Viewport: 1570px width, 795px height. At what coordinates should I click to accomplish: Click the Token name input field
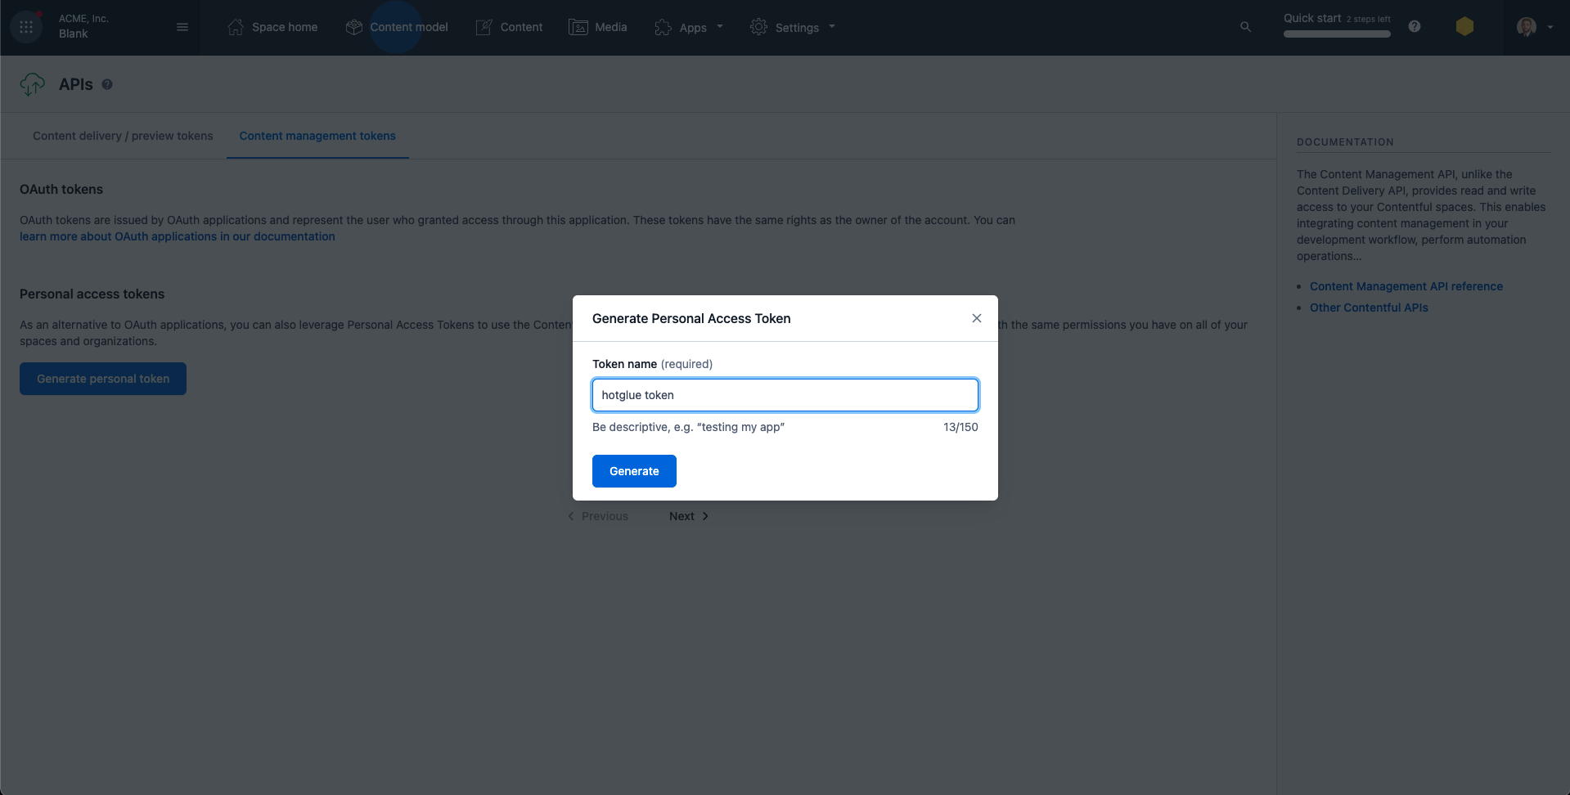[785, 395]
